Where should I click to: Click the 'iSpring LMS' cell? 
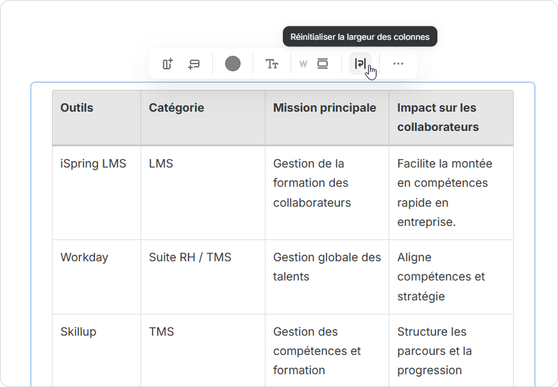(x=94, y=164)
